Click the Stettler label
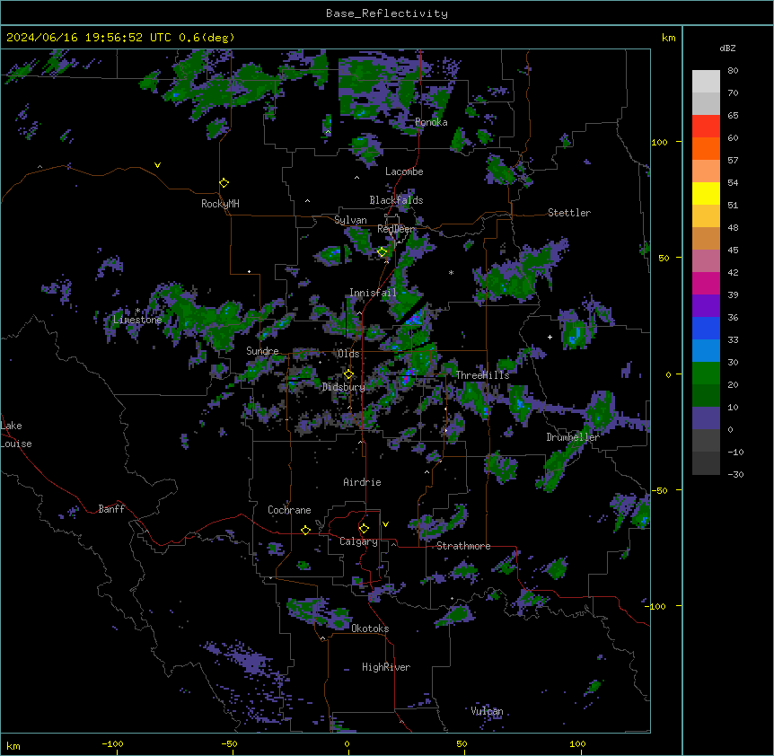This screenshot has height=756, width=774. (569, 213)
